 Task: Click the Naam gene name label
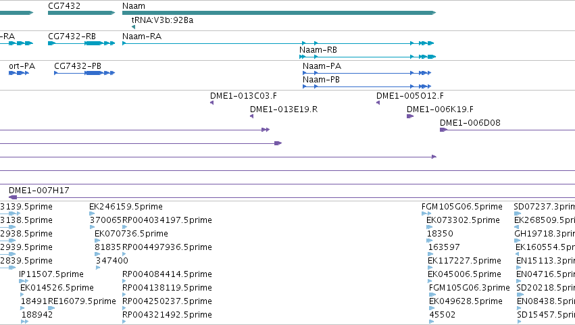pos(134,6)
